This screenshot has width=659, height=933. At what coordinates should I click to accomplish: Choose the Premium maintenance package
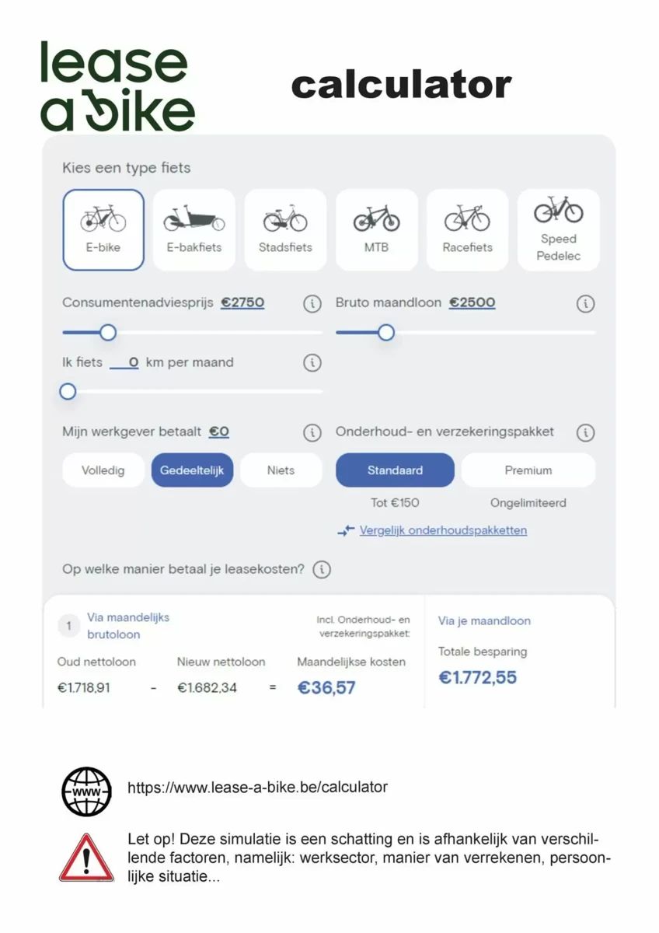point(528,470)
